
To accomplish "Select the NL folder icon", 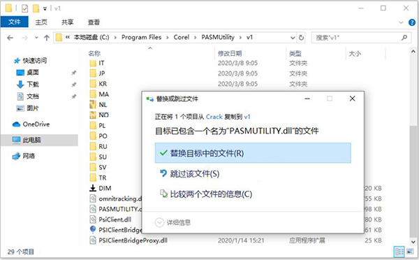I will 93,105.
